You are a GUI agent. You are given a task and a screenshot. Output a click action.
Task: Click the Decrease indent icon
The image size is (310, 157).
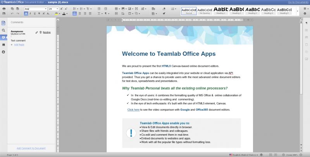(99, 9)
